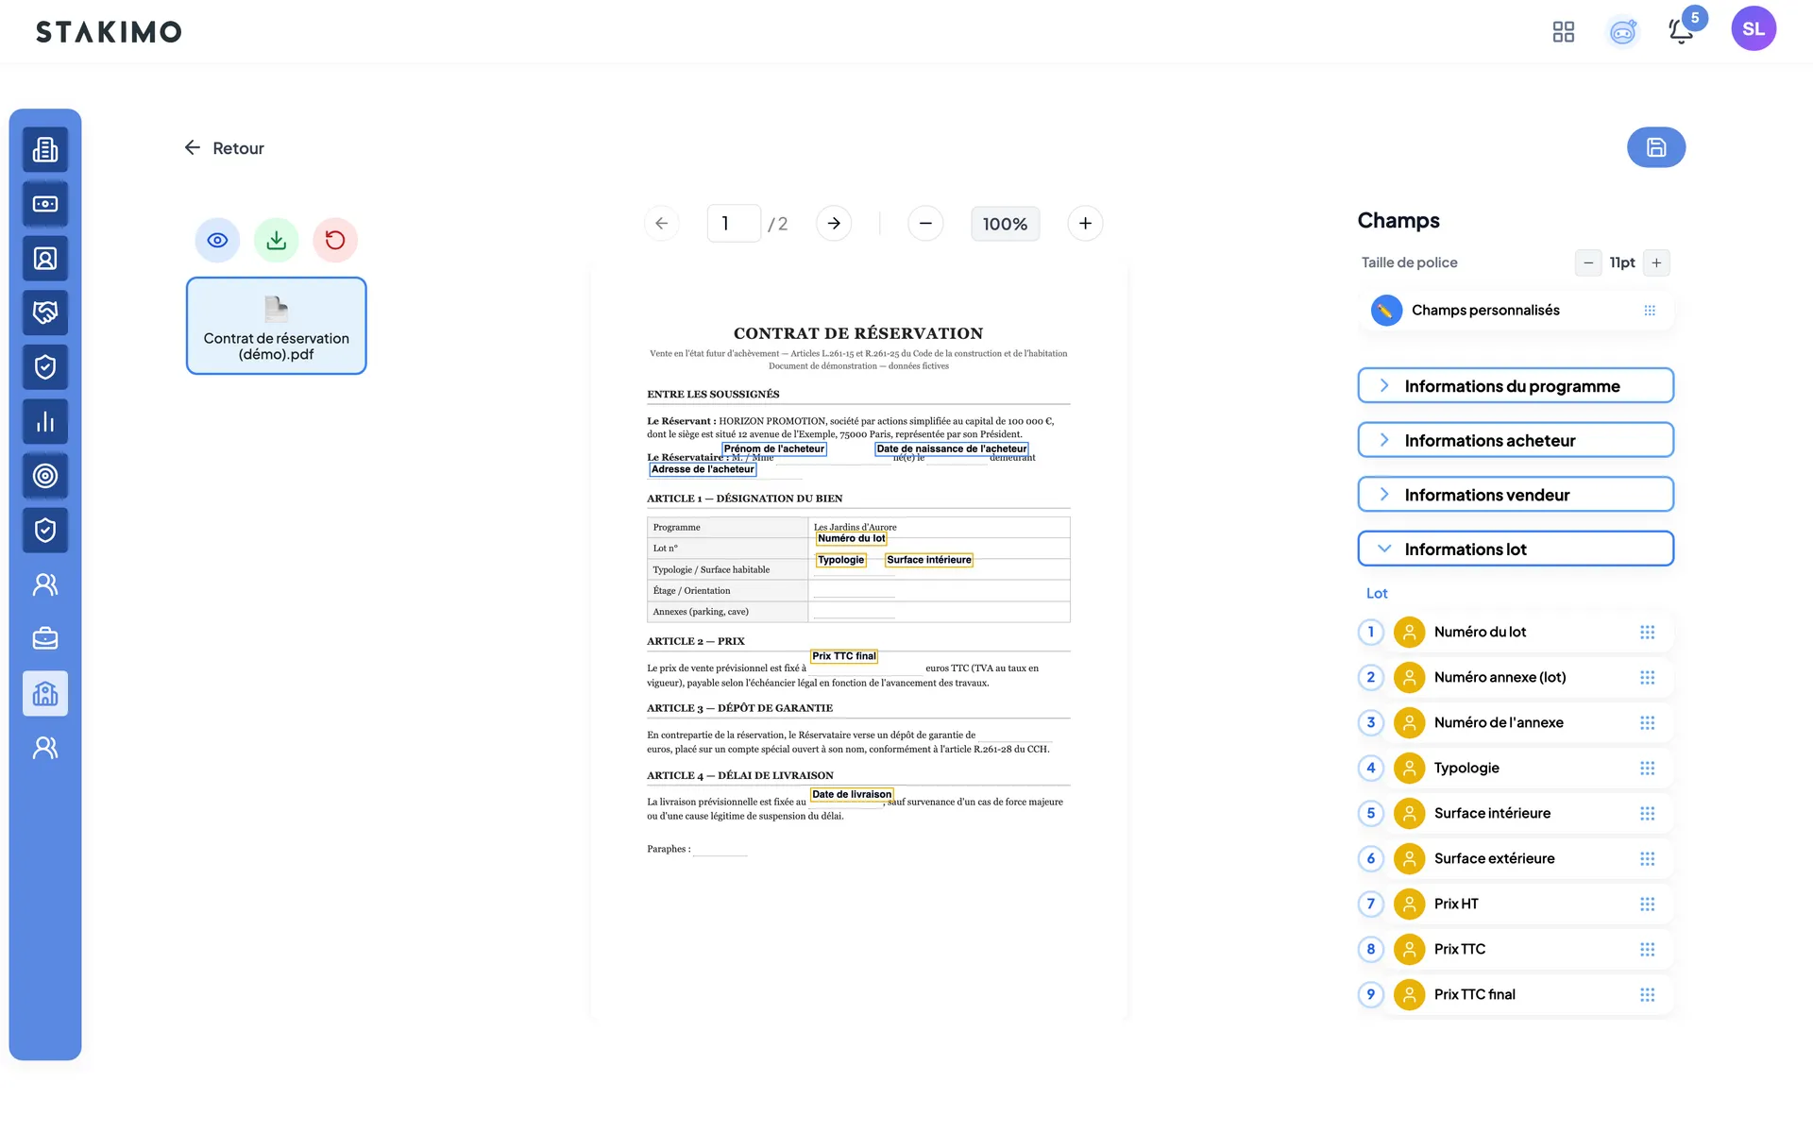
Task: Open the handshake icon in sidebar
Action: (45, 313)
